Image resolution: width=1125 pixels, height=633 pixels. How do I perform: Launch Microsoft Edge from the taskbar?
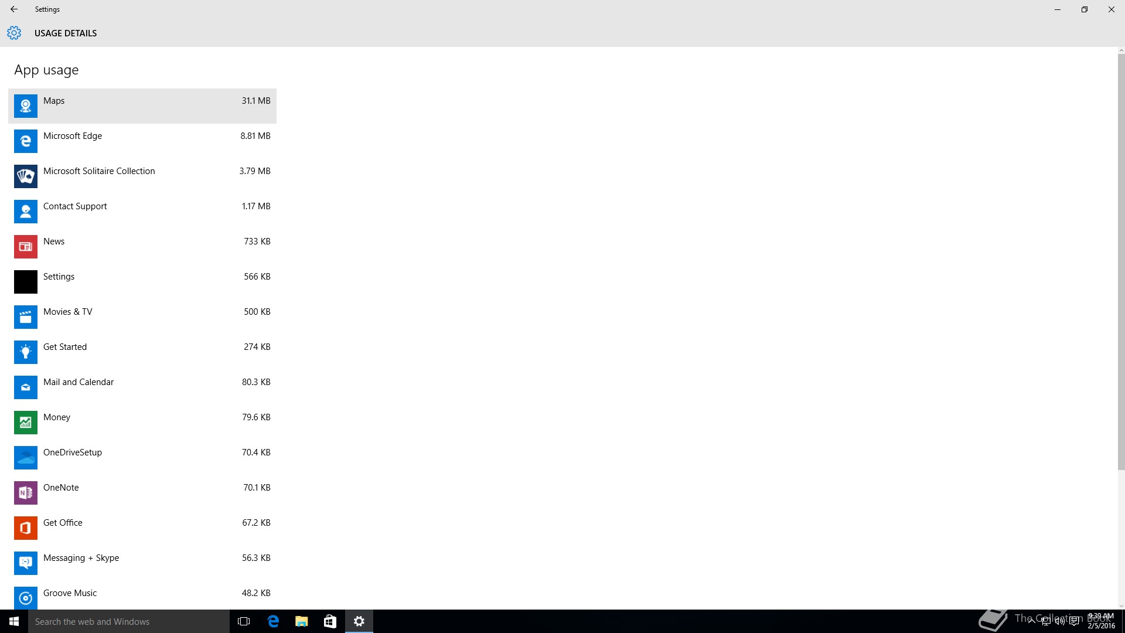[x=273, y=621]
